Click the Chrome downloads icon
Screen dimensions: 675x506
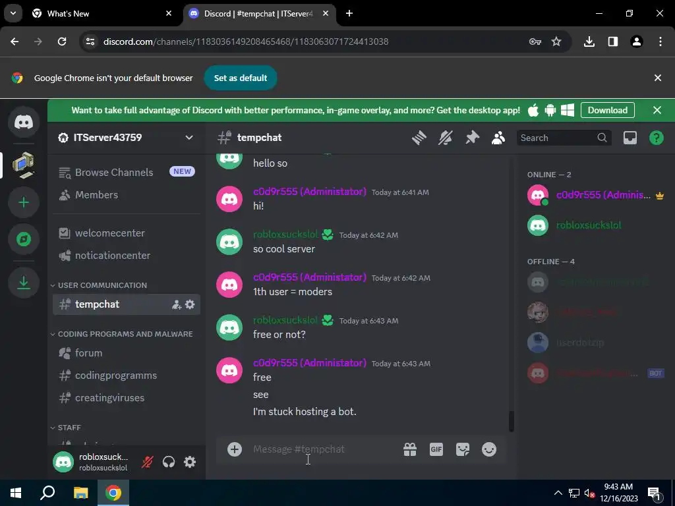pyautogui.click(x=589, y=42)
